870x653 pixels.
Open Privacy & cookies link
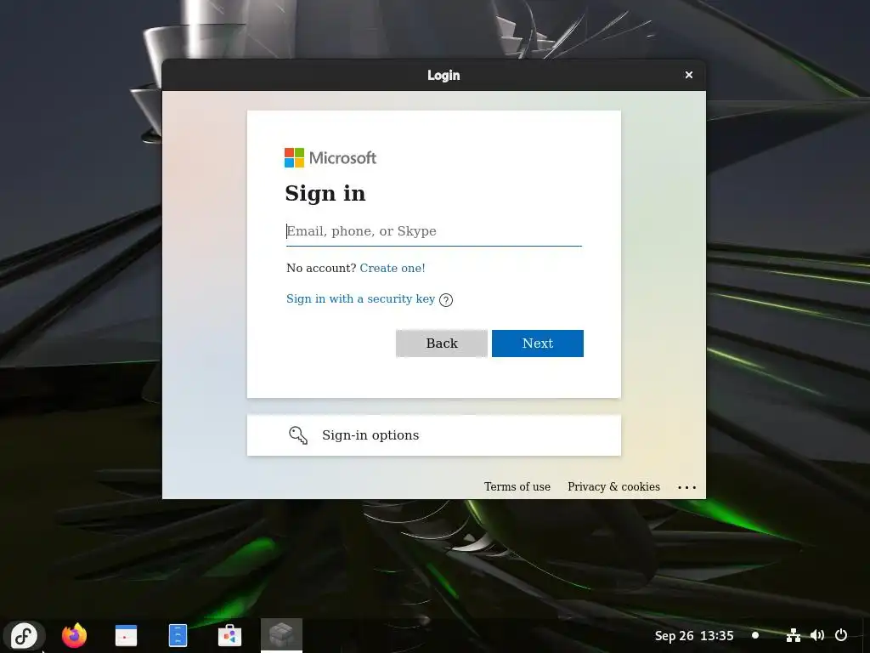613,487
